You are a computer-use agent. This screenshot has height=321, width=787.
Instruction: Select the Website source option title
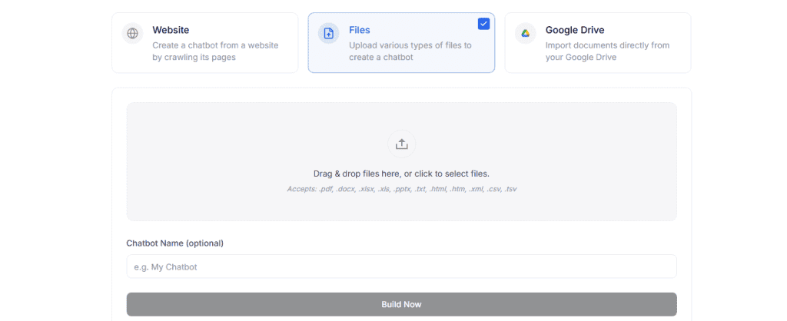[x=171, y=30]
